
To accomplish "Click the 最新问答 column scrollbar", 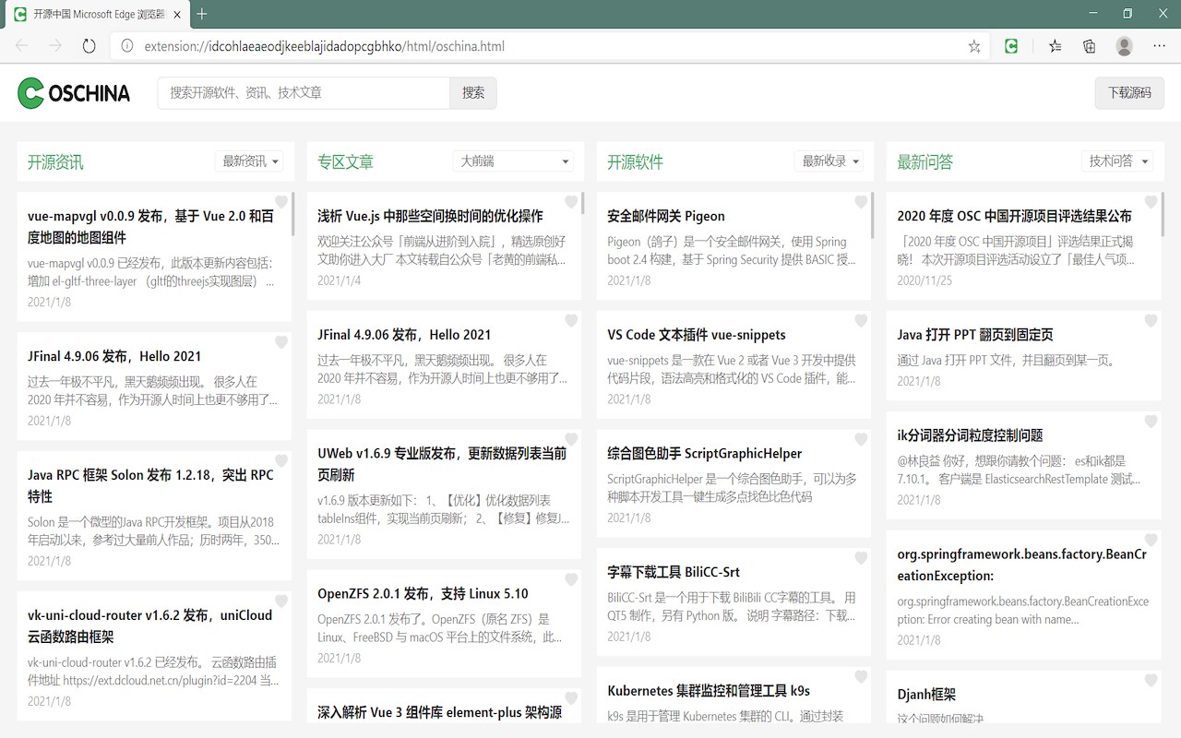I will tap(1162, 214).
